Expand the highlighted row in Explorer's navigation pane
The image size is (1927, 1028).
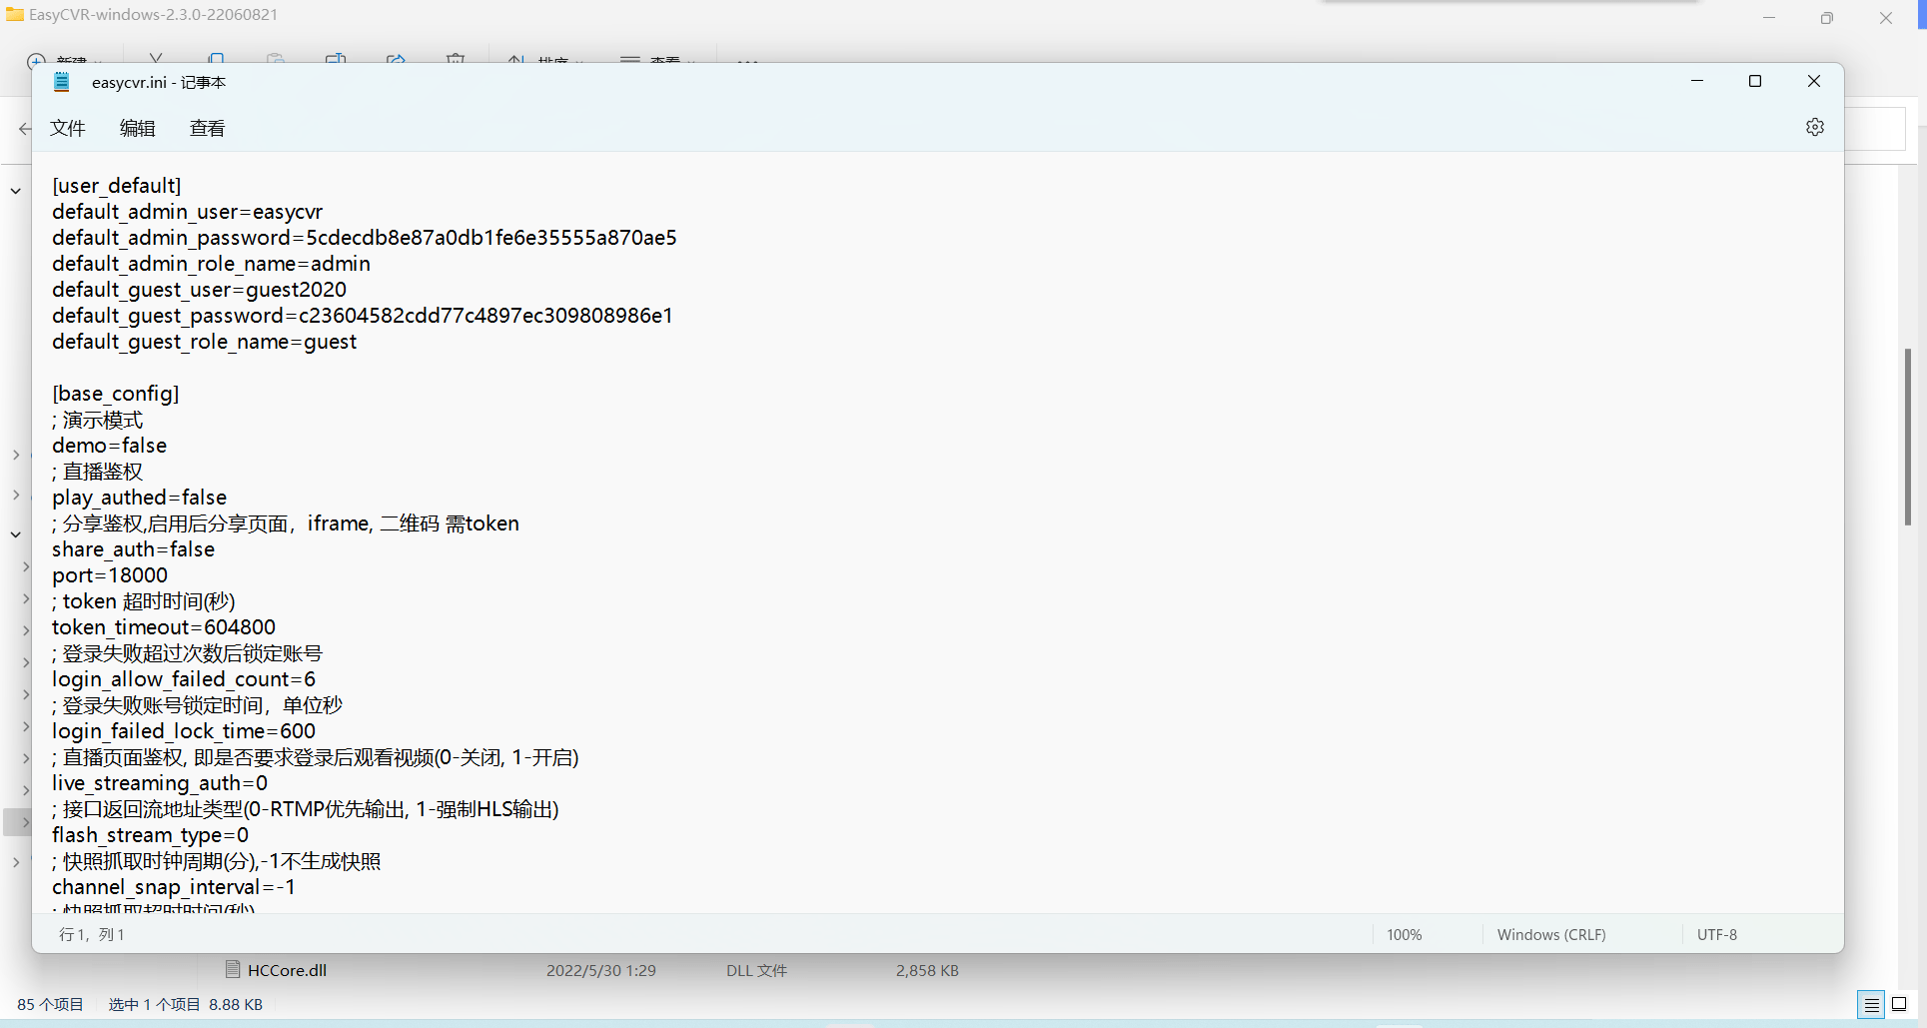click(26, 822)
